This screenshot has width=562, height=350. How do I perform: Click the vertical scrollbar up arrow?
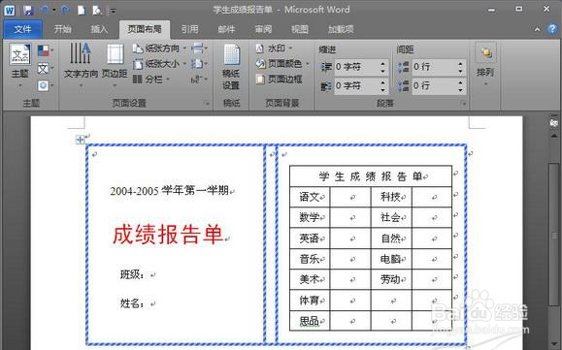pyautogui.click(x=554, y=136)
